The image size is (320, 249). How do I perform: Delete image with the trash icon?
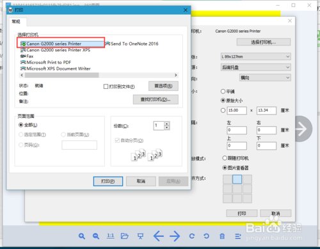tap(222, 236)
